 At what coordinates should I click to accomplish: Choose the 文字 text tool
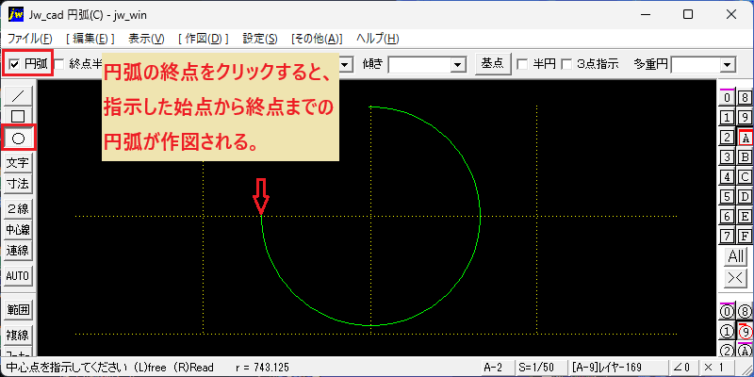coord(18,163)
